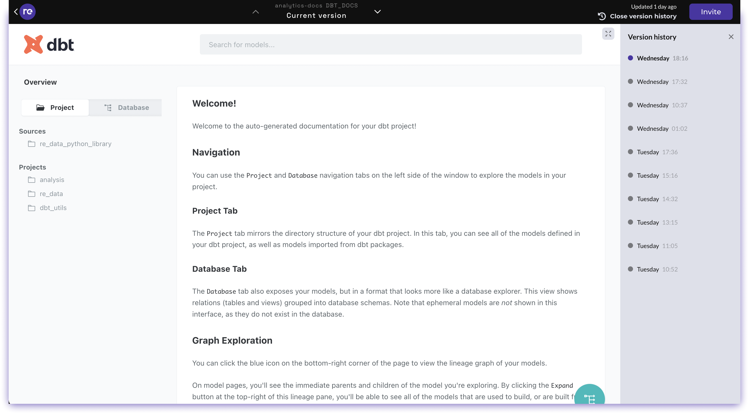Screen dimensions: 749x414
Task: Select the Wednesday 01:02 version
Action: coord(657,128)
